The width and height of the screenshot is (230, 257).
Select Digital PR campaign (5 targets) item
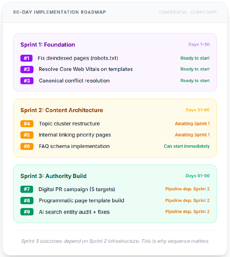pyautogui.click(x=77, y=189)
